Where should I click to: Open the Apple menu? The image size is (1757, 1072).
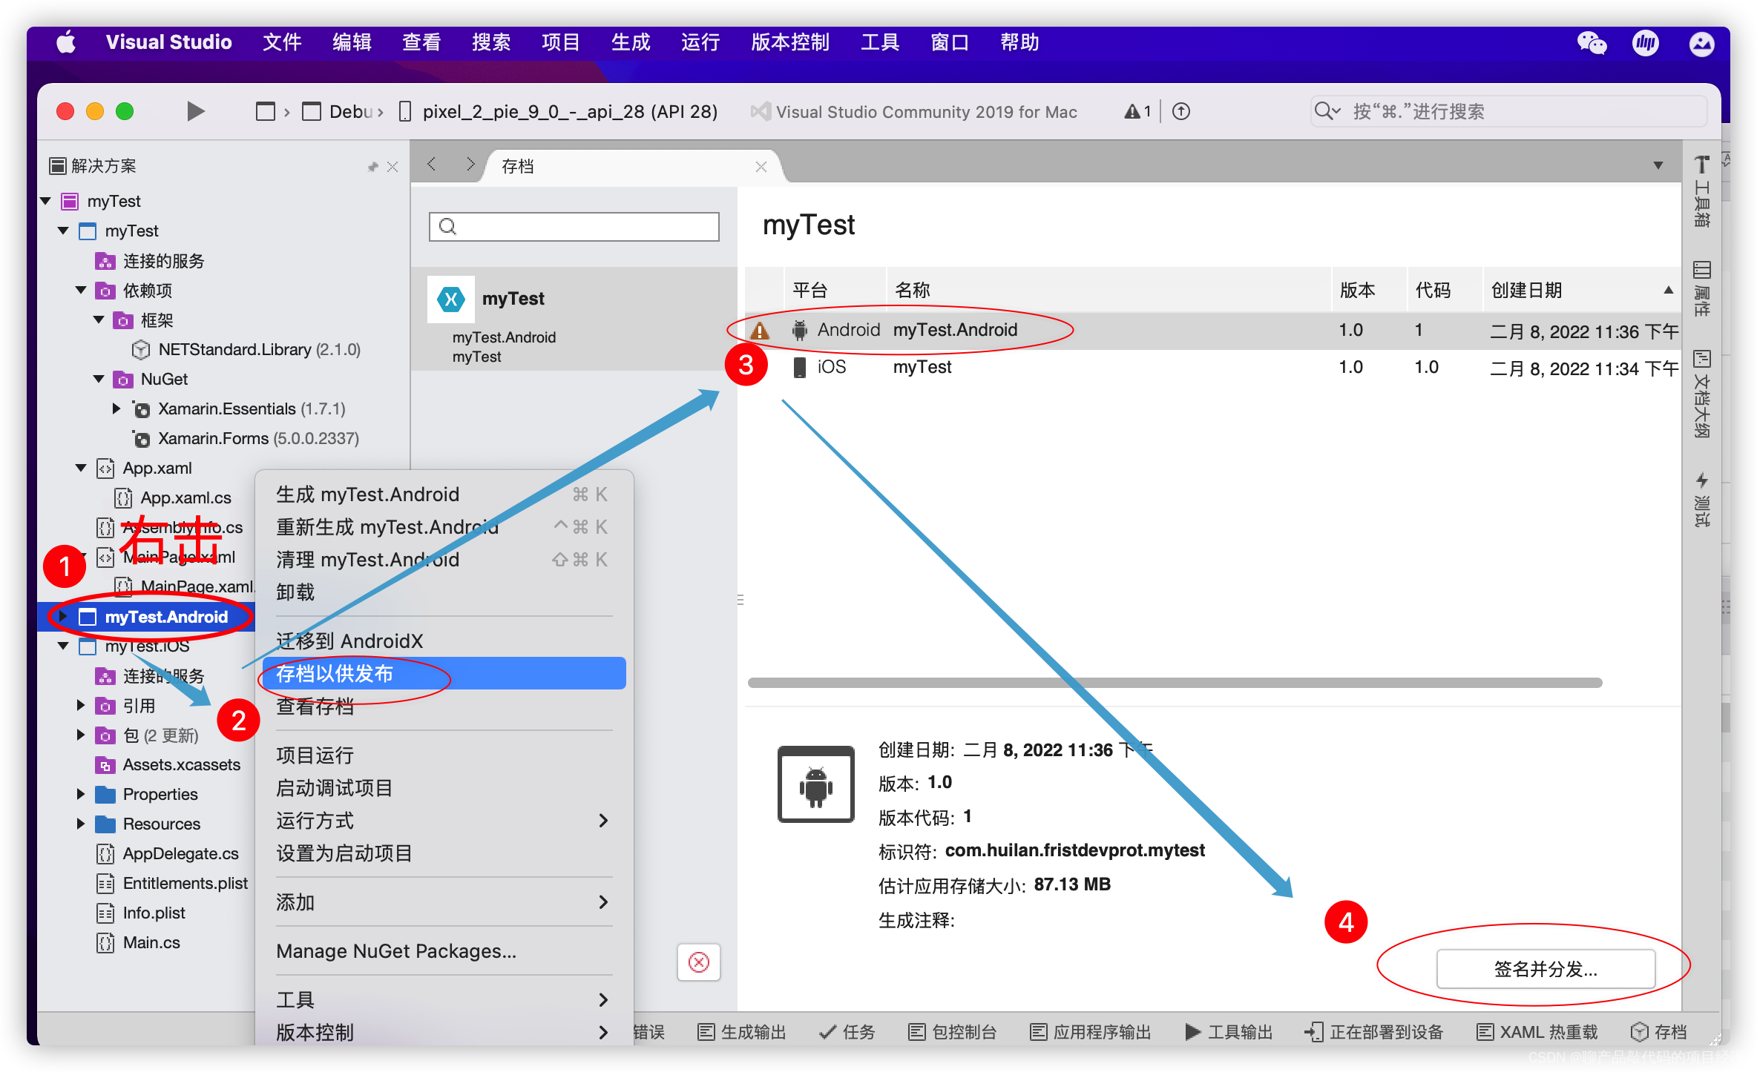[x=66, y=42]
